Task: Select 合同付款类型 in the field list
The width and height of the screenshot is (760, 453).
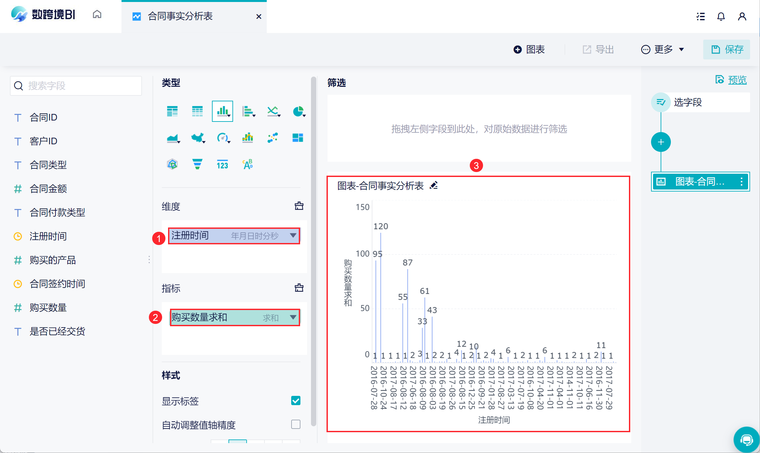Action: point(57,213)
